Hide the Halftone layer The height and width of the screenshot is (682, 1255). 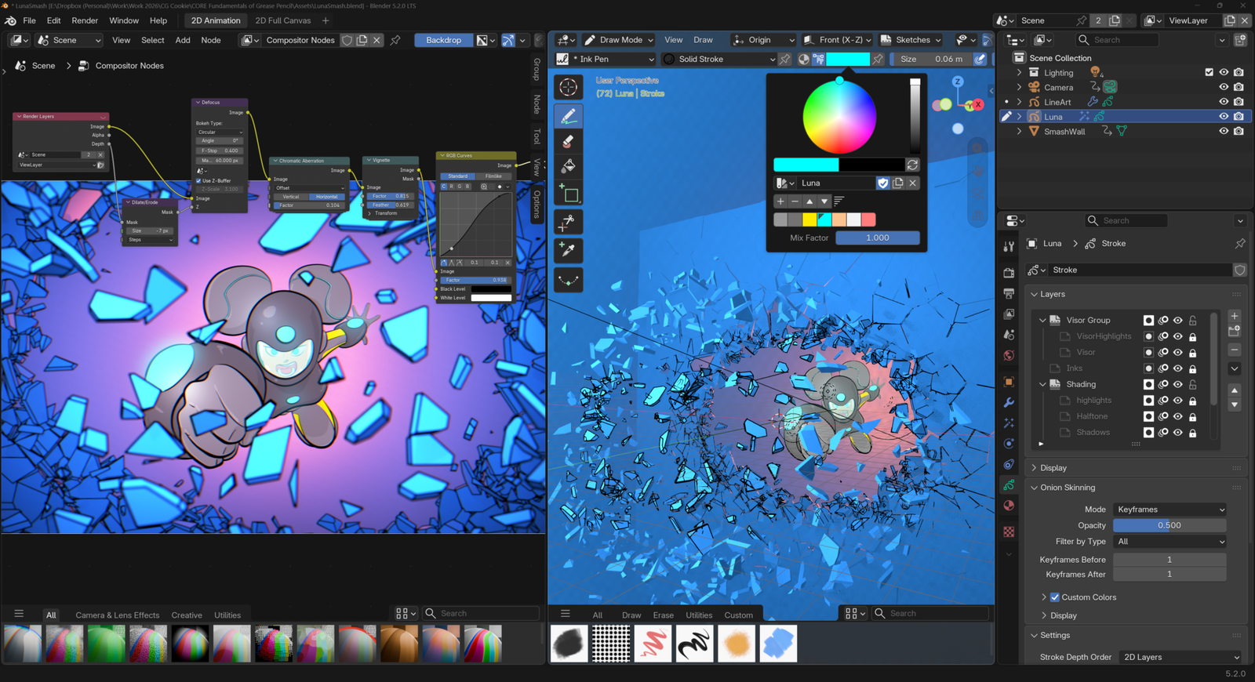pyautogui.click(x=1178, y=416)
